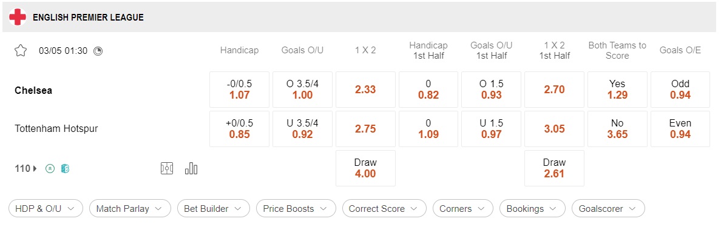The width and height of the screenshot is (721, 230).
Task: Click the Bet Builder 'B' icon
Action: (x=65, y=169)
